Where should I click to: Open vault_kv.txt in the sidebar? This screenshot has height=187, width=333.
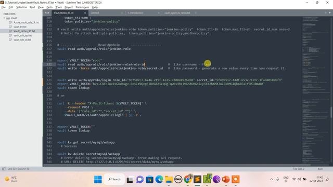20,26
